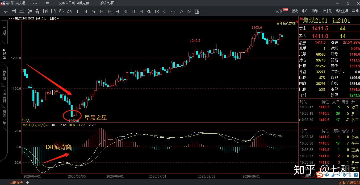Click the chain link icon beside 焦煤2101
Viewport: 360px width, 185px height.
click(x=11, y=18)
